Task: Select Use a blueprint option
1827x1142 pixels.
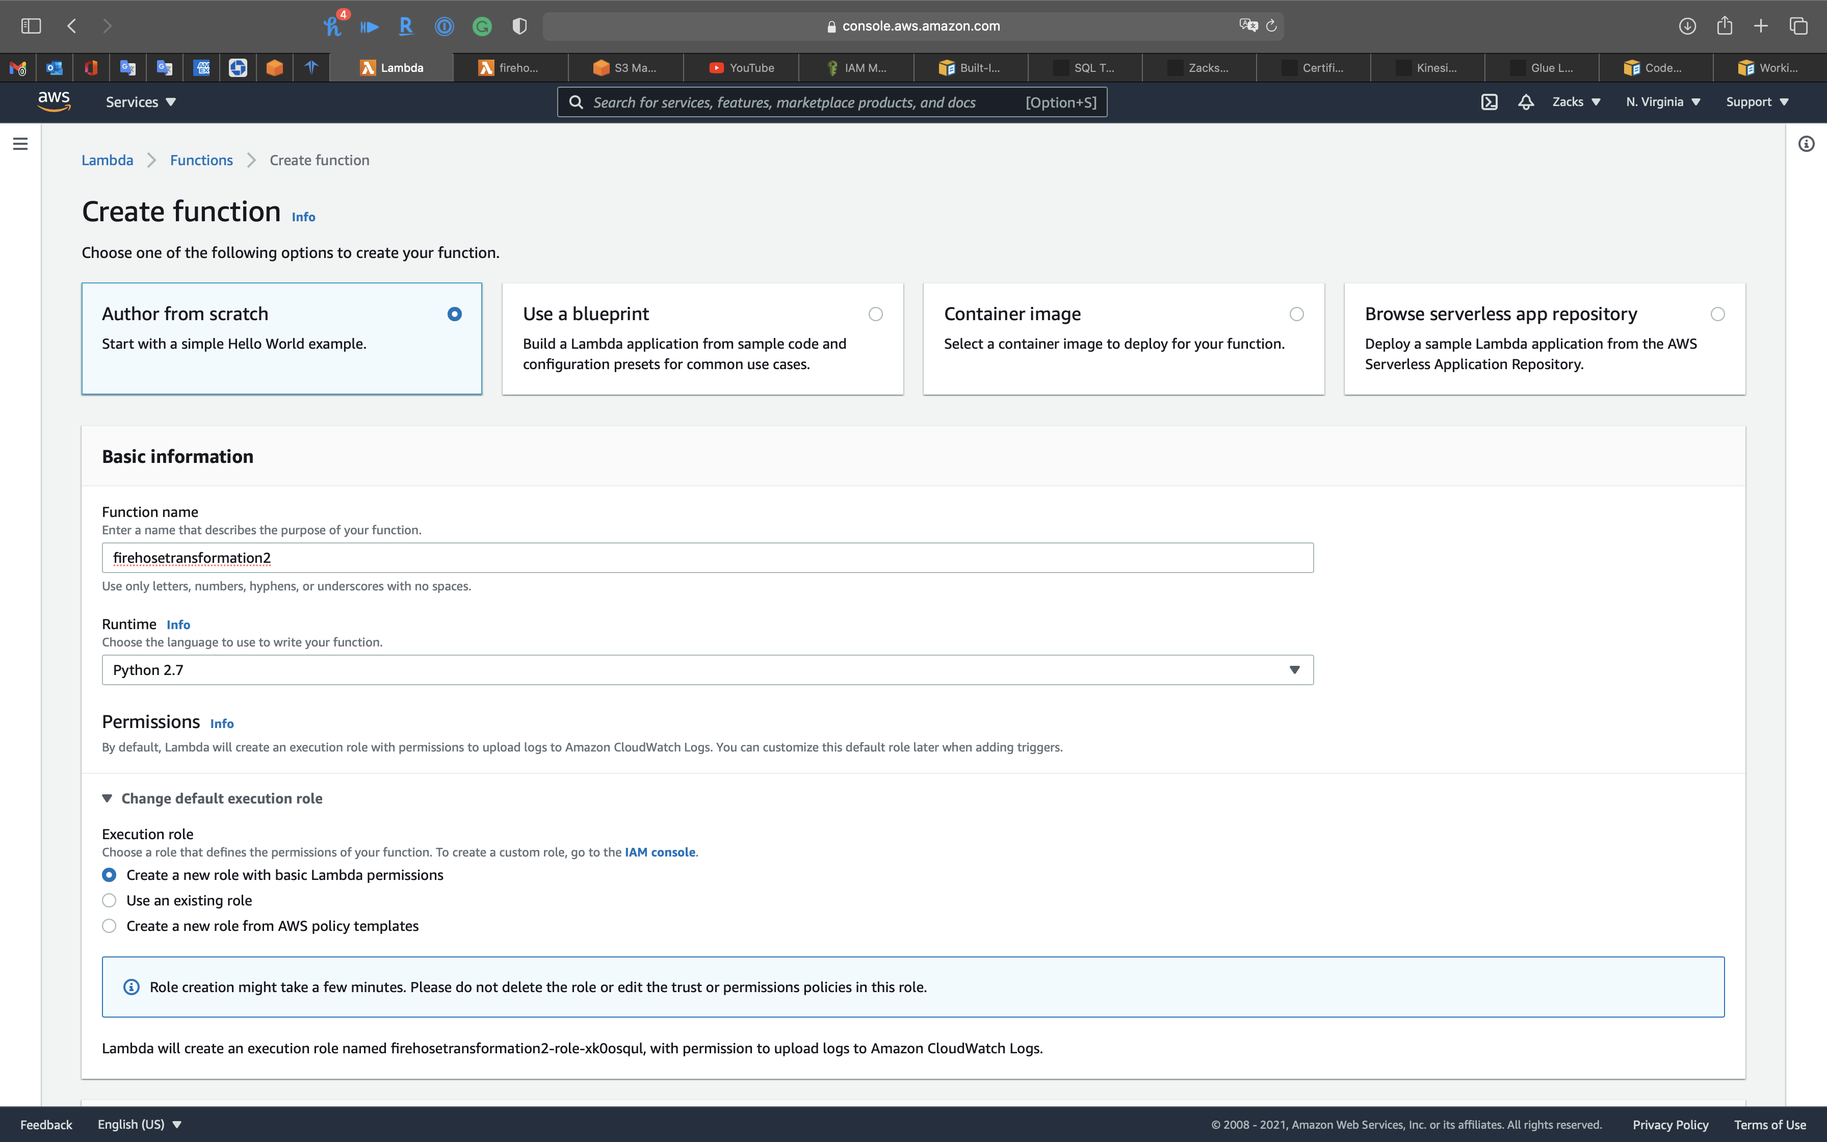Action: (x=875, y=314)
